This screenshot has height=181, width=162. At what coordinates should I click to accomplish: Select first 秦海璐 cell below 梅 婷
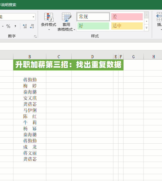(x=30, y=92)
